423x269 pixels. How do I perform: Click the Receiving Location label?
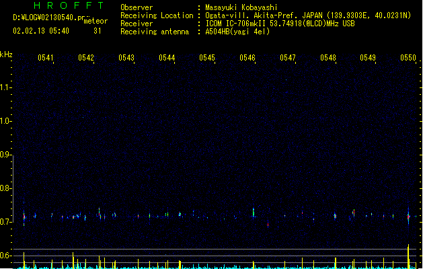[157, 15]
